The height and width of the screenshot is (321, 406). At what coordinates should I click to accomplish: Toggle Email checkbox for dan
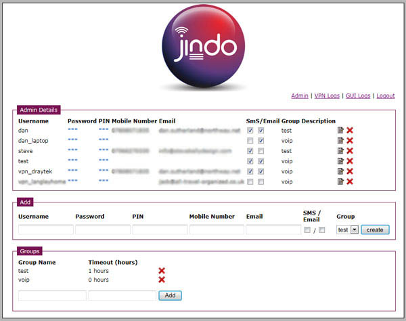click(x=261, y=130)
